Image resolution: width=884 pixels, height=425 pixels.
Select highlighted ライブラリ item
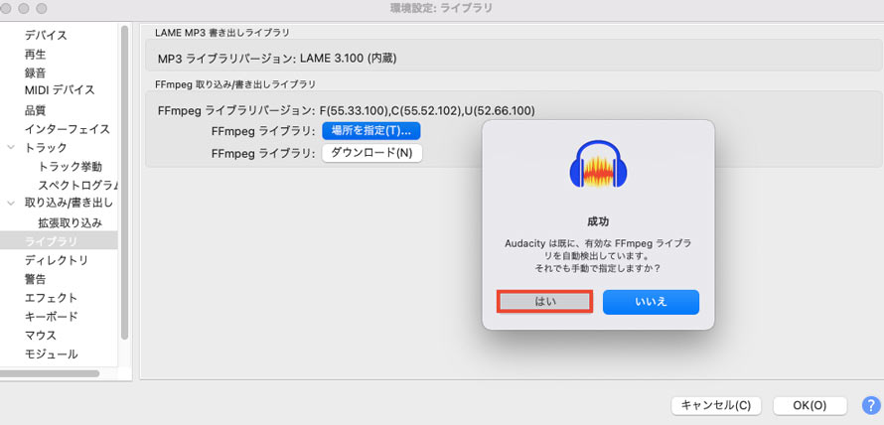pos(59,240)
